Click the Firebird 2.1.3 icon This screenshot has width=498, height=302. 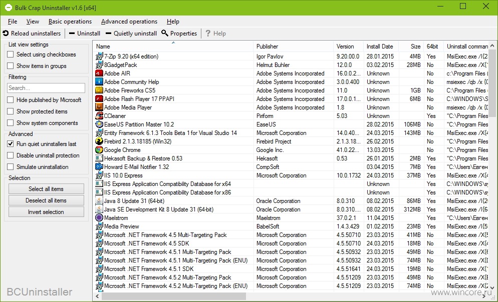[99, 141]
